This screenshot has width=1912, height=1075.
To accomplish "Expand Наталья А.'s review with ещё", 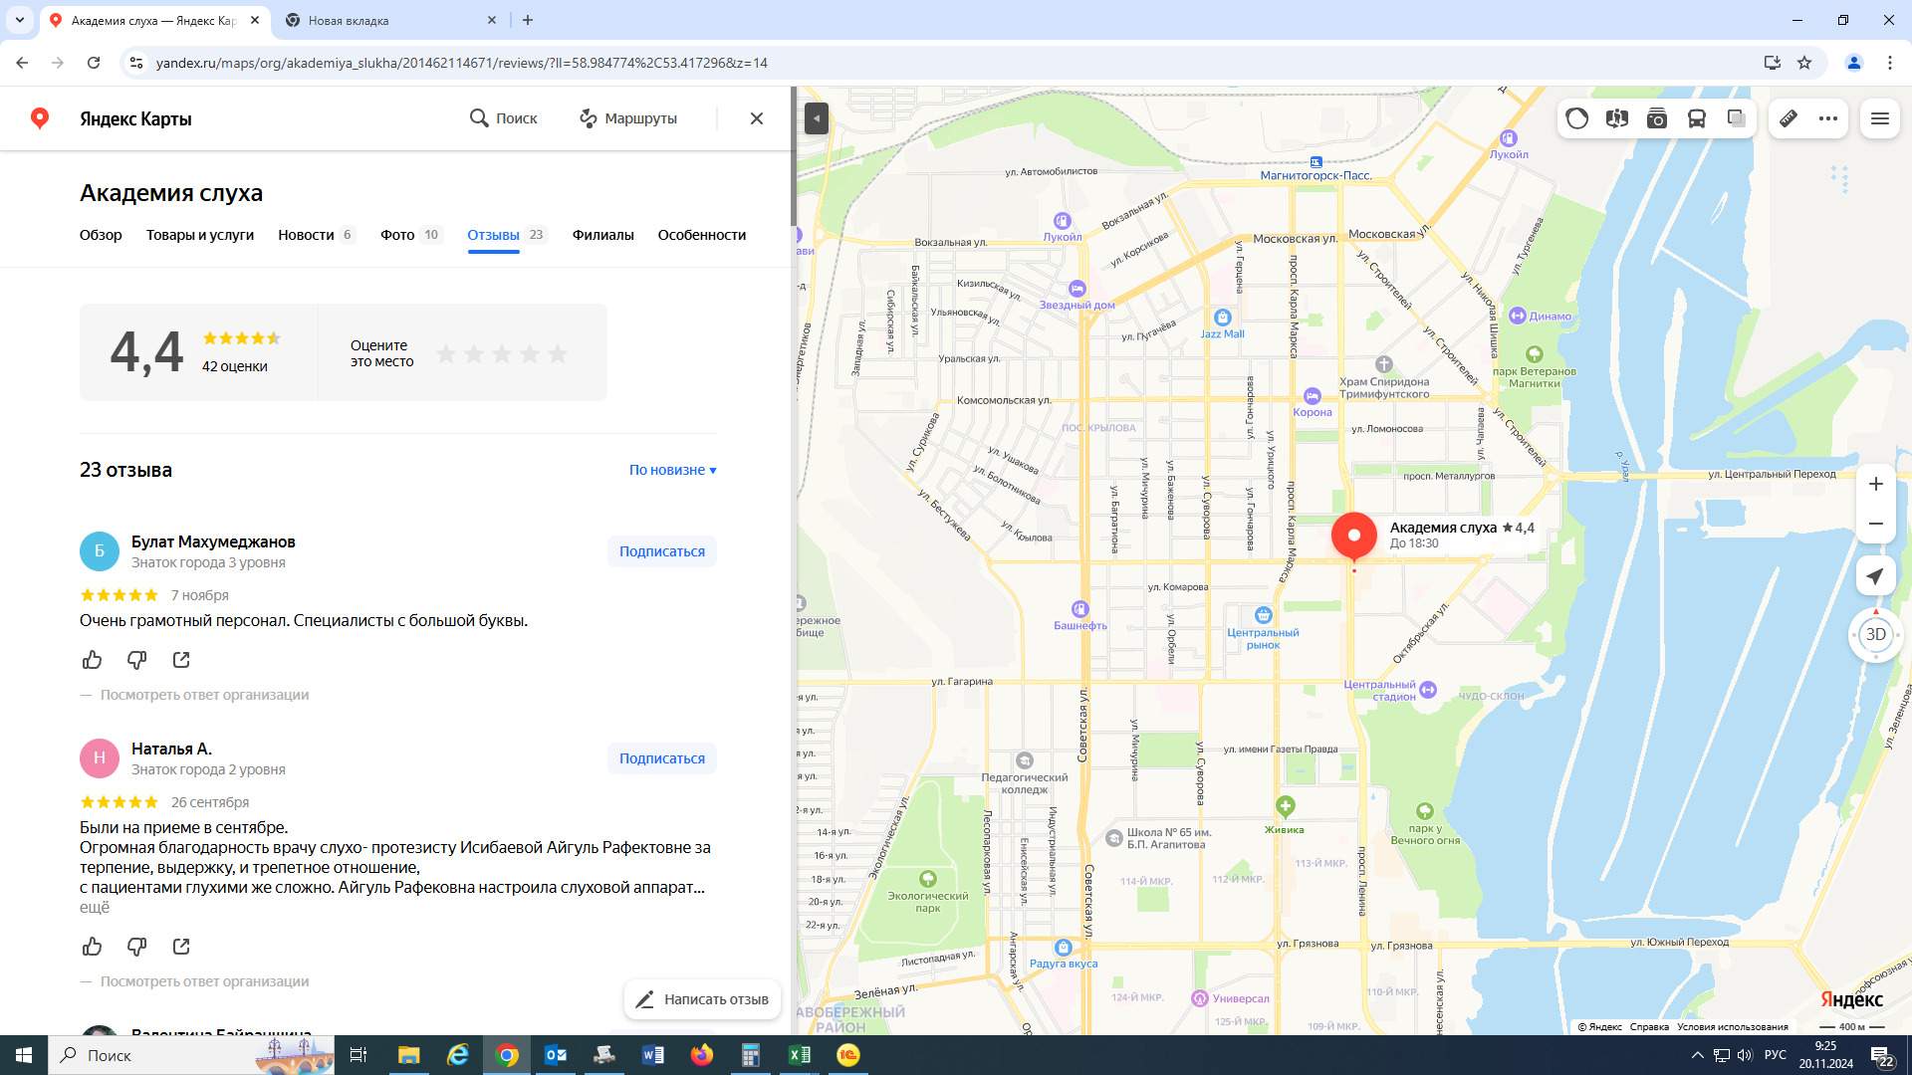I will (95, 908).
